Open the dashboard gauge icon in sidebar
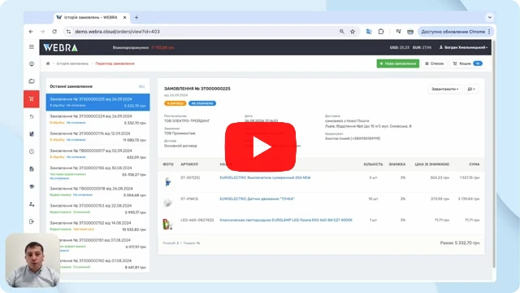This screenshot has width=520, height=293. (32, 63)
